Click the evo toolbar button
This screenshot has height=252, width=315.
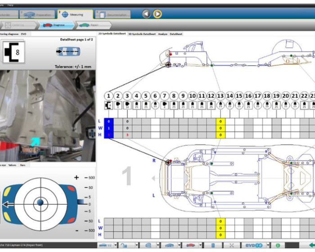pyautogui.click(x=254, y=245)
